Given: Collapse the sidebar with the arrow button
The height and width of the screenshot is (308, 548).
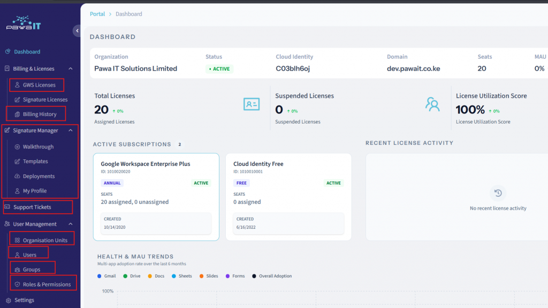Looking at the screenshot, I should click(77, 30).
